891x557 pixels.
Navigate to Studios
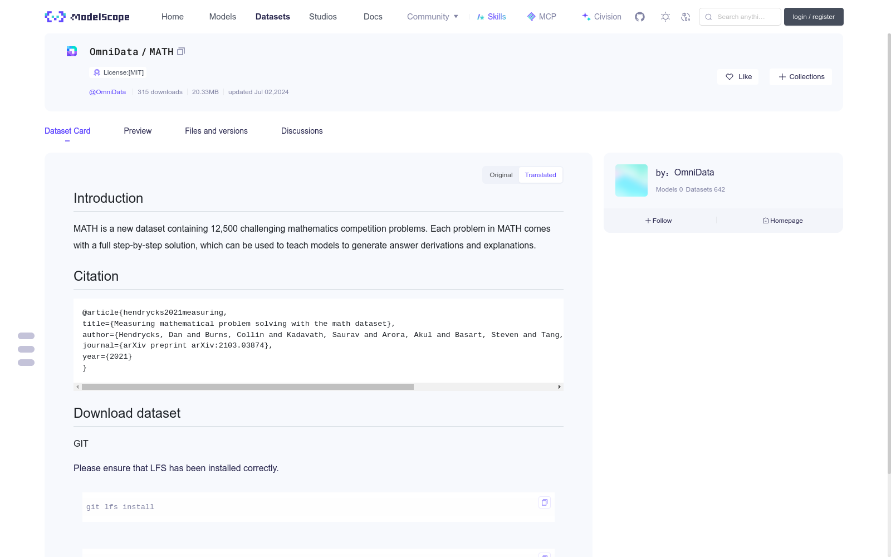click(x=323, y=17)
